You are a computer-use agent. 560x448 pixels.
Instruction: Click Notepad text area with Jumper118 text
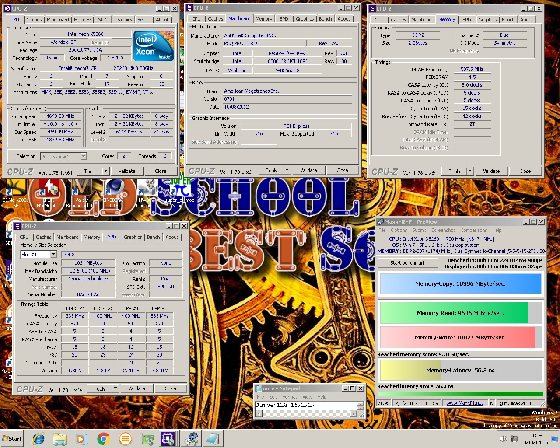coord(305,405)
